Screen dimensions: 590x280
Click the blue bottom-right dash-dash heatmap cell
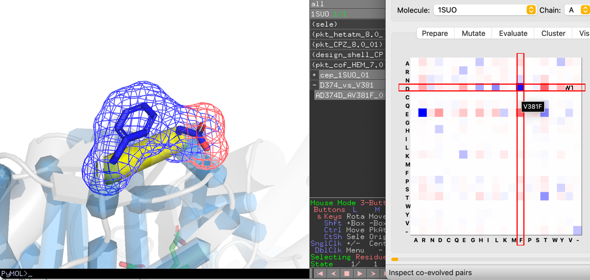(577, 230)
